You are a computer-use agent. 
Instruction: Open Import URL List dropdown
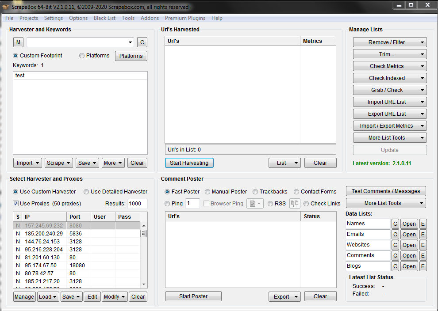pyautogui.click(x=390, y=102)
